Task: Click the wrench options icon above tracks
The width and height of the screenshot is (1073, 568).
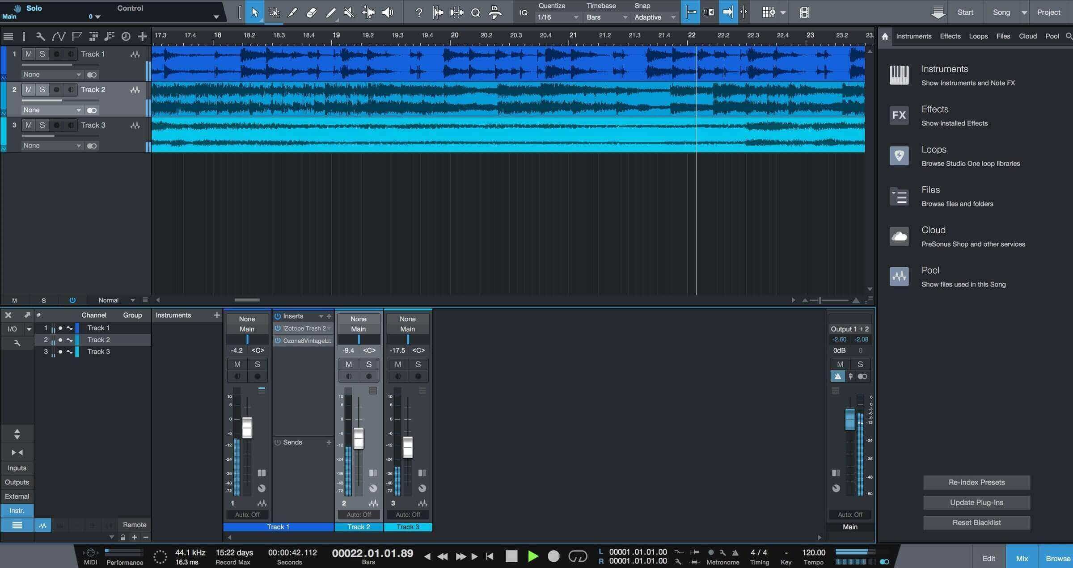Action: point(40,36)
